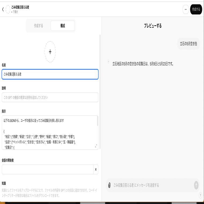The height and width of the screenshot is (204, 204).
Task: Click the instructions box inner scrollbar
Action: (x=98, y=121)
